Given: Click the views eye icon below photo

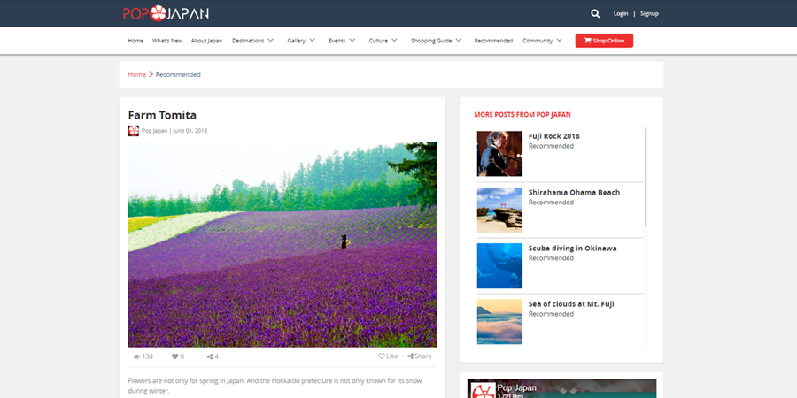Looking at the screenshot, I should (x=136, y=356).
